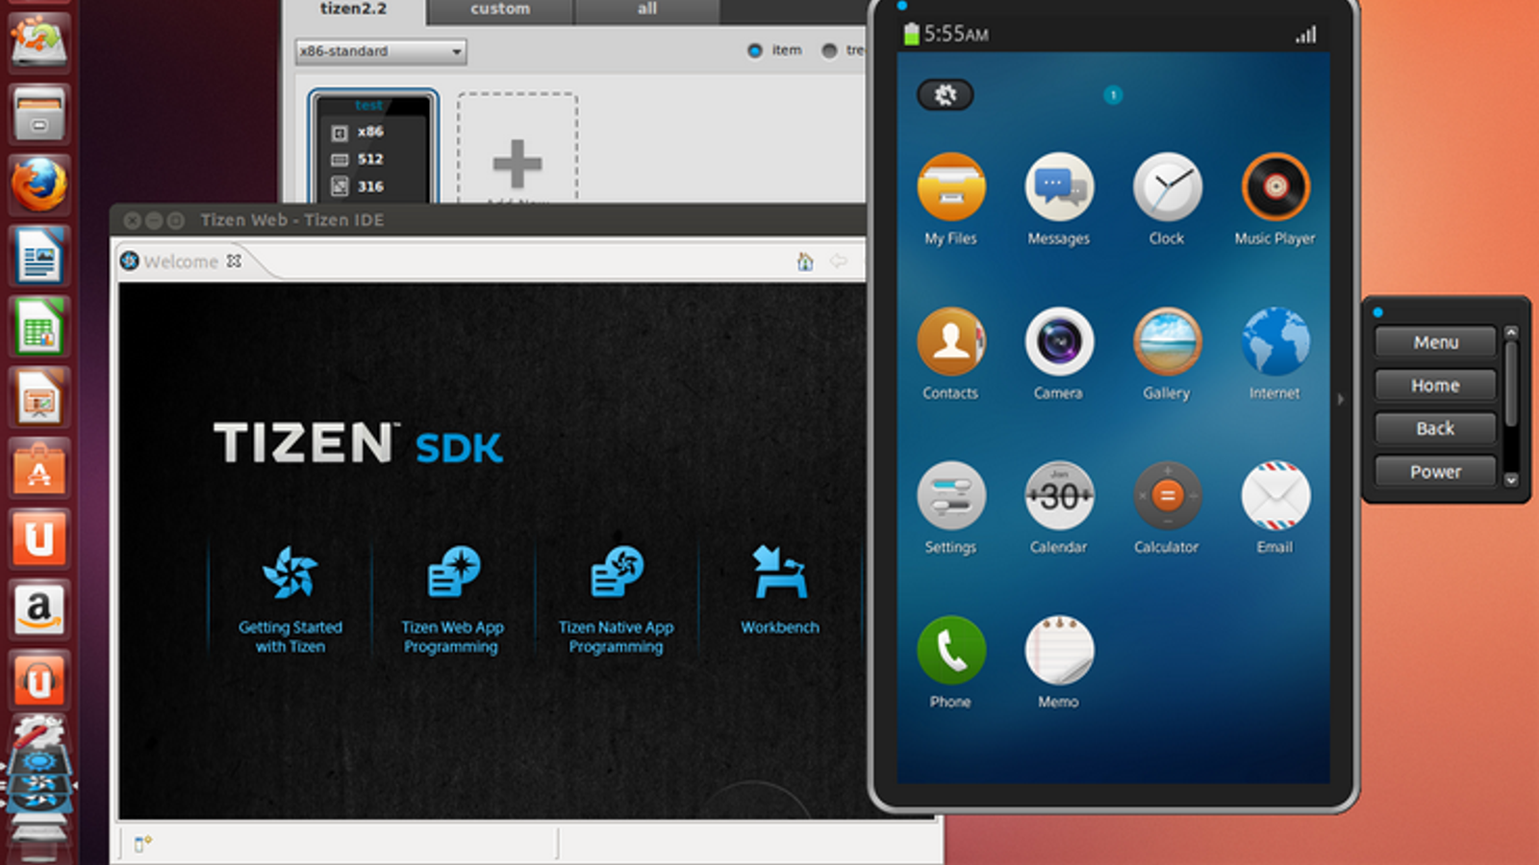Open Tizen Native App Programming guide
Screen dimensions: 1539x865
pyautogui.click(x=617, y=600)
